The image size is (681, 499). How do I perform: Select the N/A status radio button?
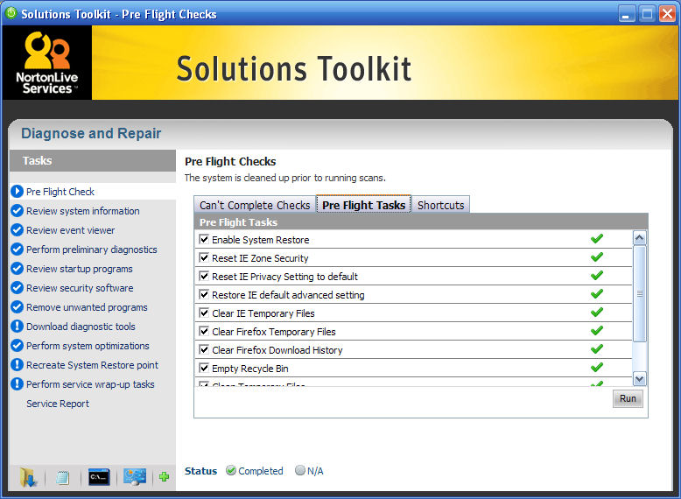(x=300, y=470)
